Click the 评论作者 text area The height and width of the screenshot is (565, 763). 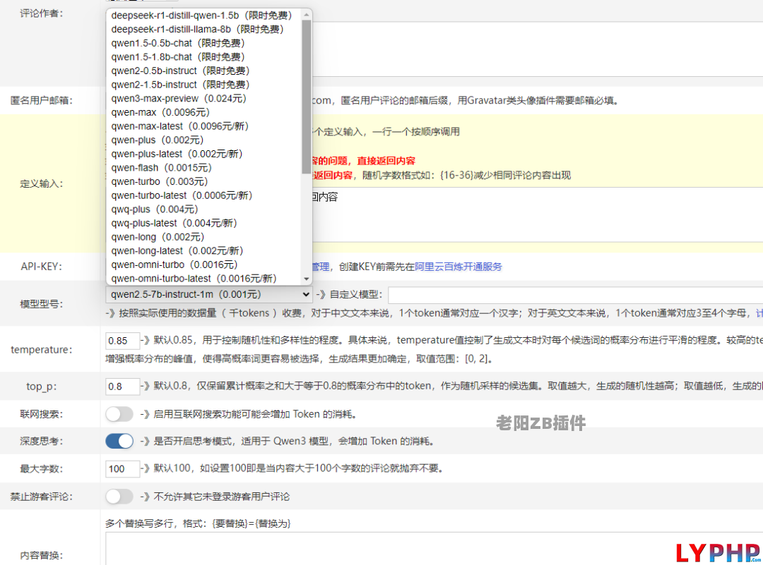[537, 49]
